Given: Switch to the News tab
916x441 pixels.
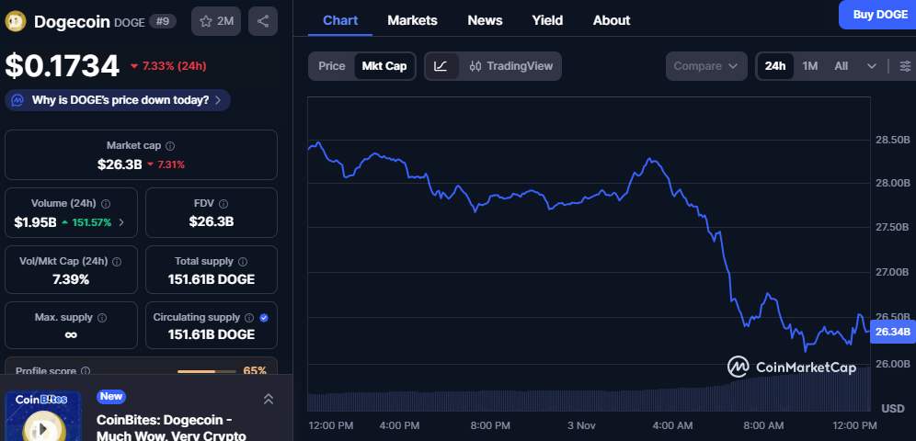Looking at the screenshot, I should coord(485,20).
